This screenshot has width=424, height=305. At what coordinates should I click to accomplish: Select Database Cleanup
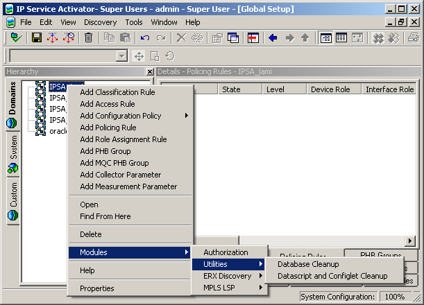click(308, 264)
